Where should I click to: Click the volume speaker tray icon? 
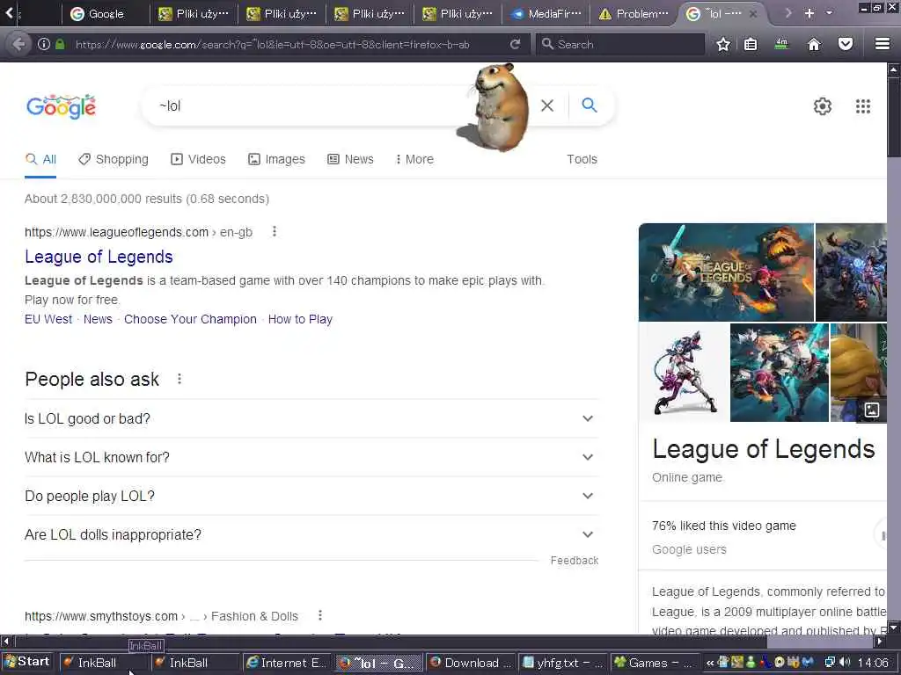pyautogui.click(x=844, y=663)
